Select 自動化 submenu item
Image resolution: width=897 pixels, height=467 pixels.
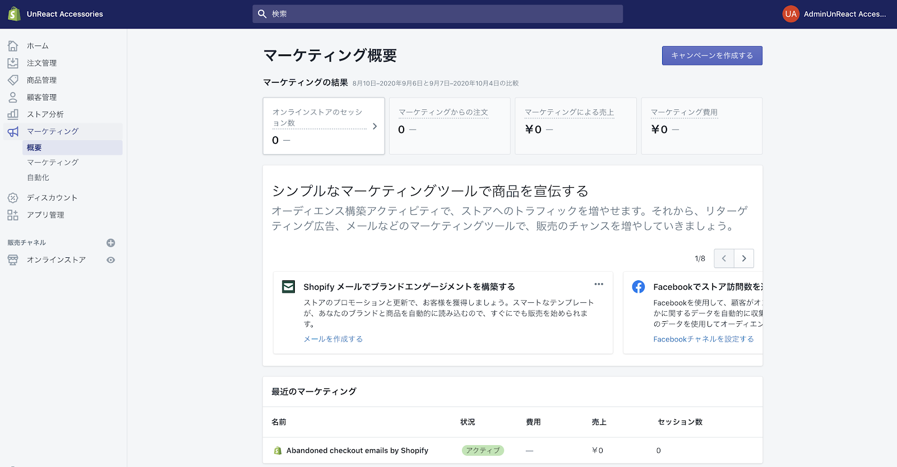point(38,178)
